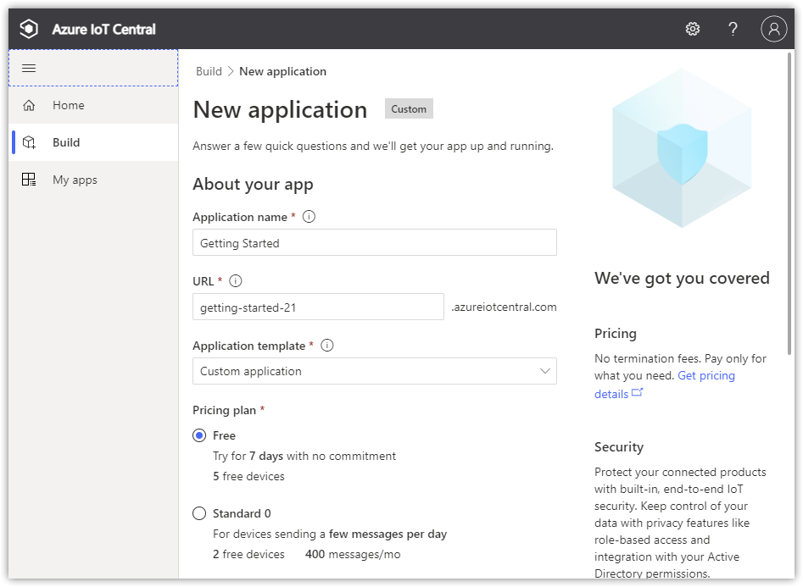Click the Build cube icon in sidebar
This screenshot has height=587, width=803.
click(x=29, y=142)
